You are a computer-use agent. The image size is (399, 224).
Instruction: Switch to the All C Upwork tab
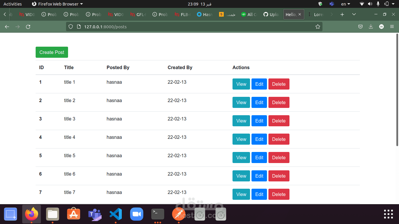249,14
